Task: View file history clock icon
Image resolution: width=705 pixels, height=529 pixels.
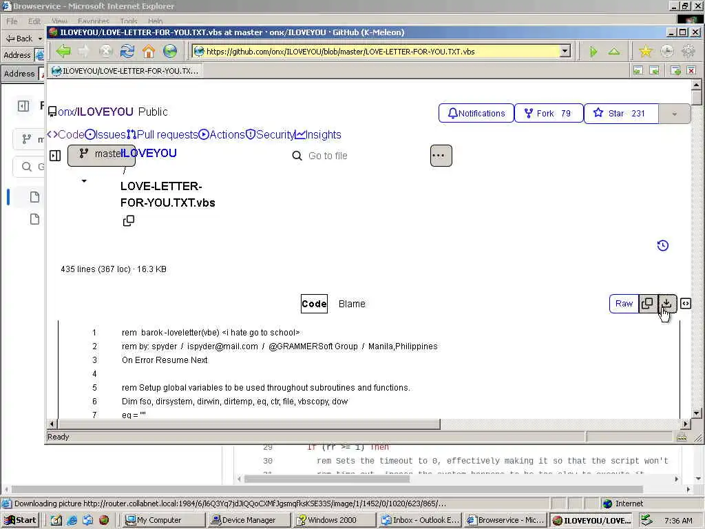Action: [x=663, y=246]
